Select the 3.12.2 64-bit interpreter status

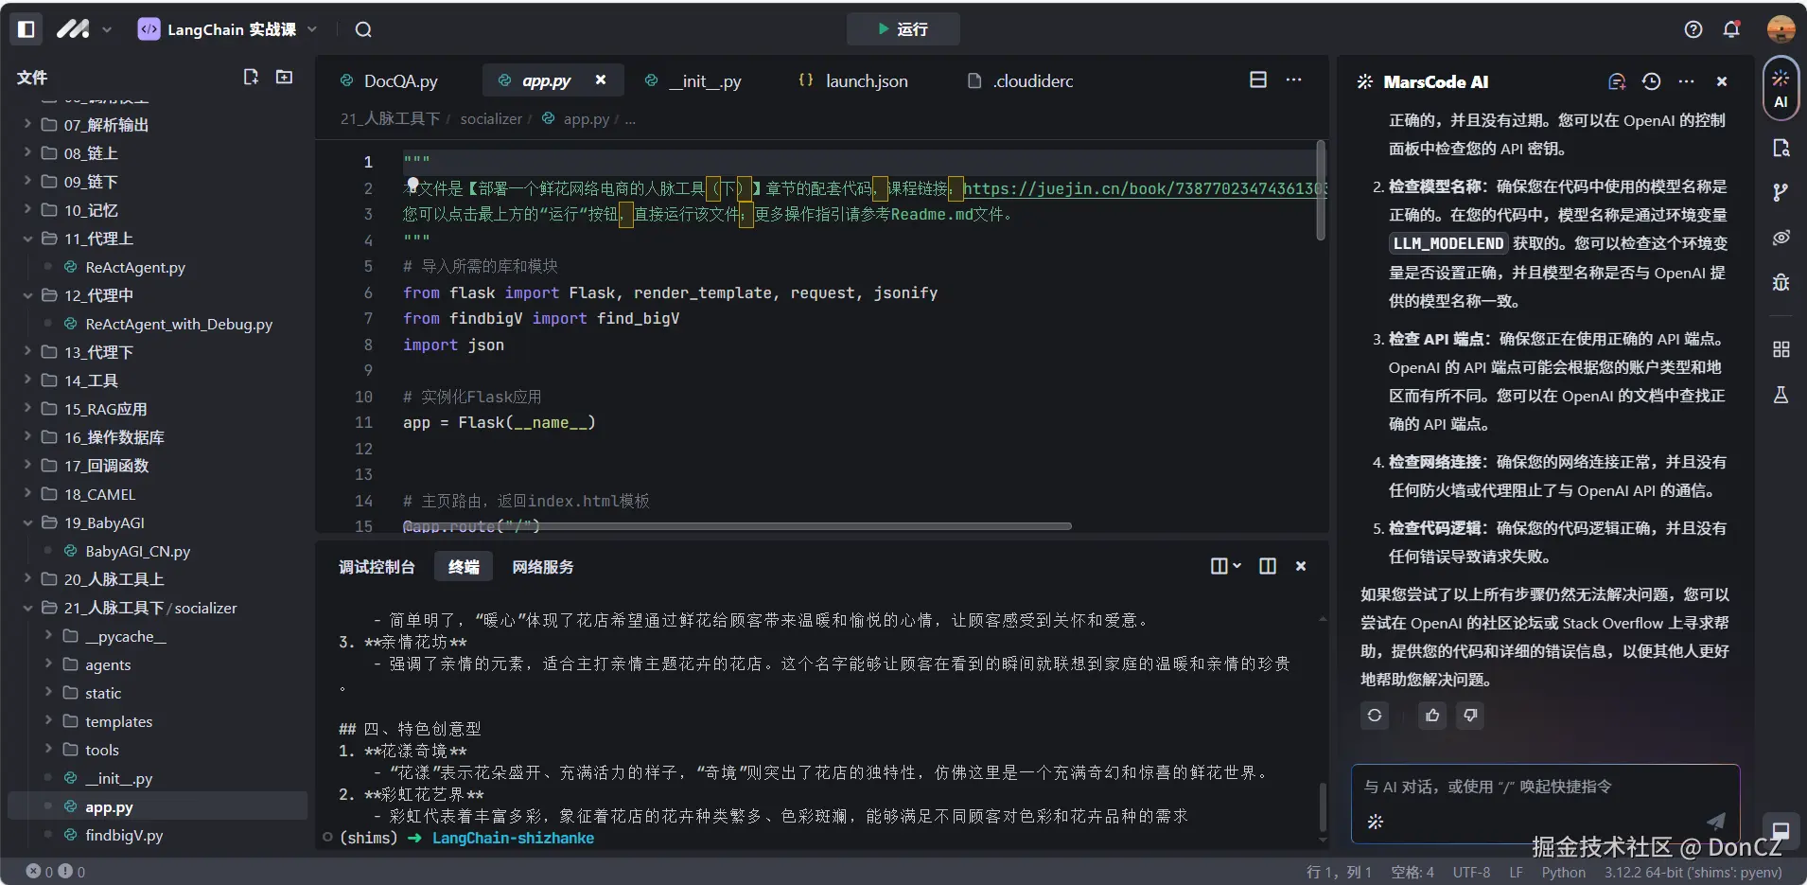(x=1693, y=872)
